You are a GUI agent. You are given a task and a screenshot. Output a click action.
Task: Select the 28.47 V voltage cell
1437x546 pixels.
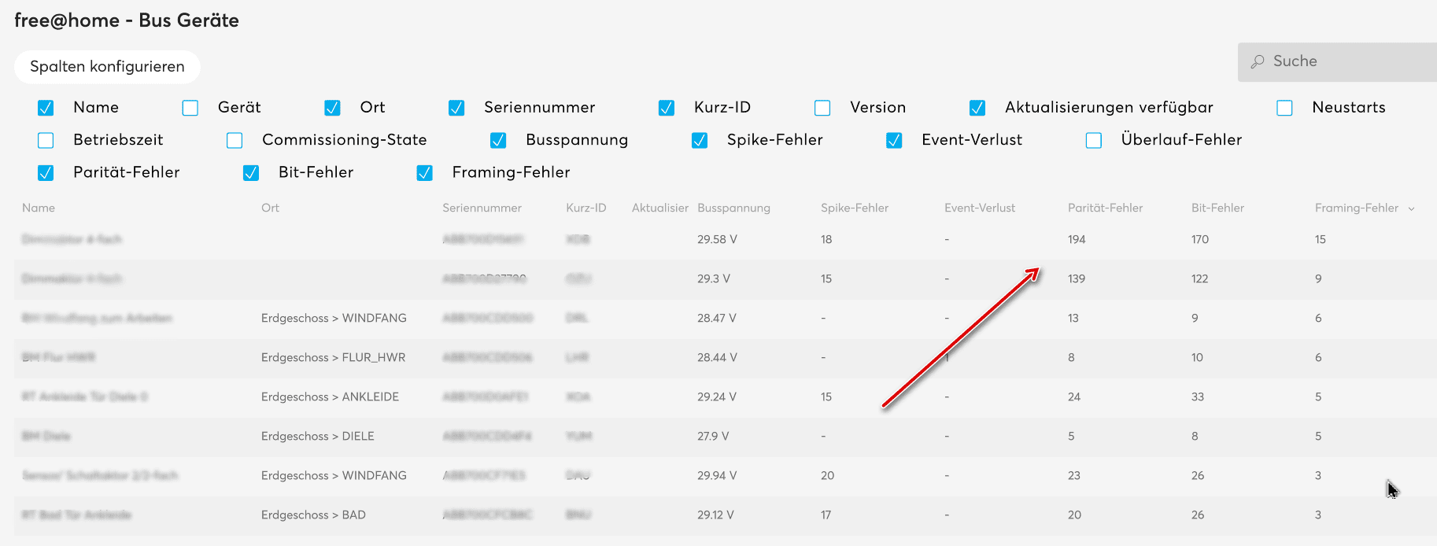tap(717, 318)
